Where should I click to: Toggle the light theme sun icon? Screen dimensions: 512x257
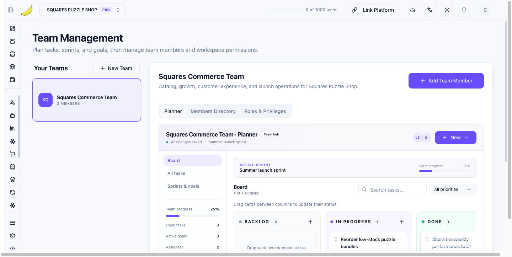pos(447,10)
